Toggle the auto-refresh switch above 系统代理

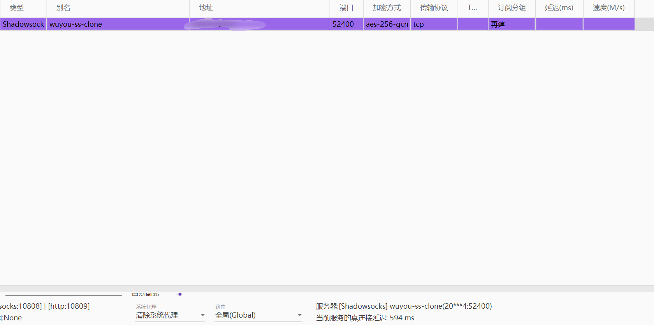pyautogui.click(x=179, y=294)
